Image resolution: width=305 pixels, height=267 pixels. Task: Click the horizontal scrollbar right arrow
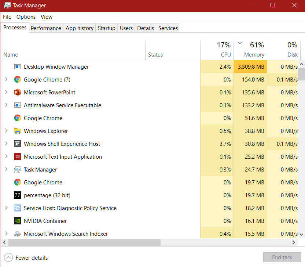point(294,242)
